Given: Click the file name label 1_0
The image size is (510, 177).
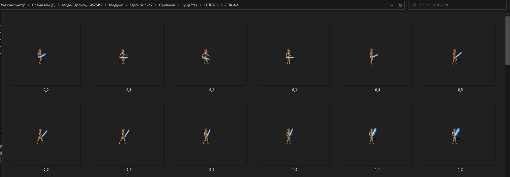Looking at the screenshot, I should click(x=294, y=170).
